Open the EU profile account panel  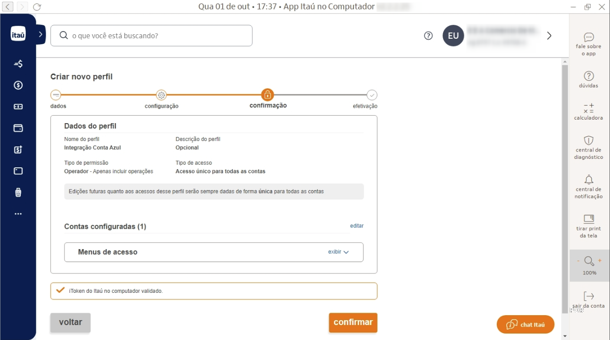click(x=453, y=35)
